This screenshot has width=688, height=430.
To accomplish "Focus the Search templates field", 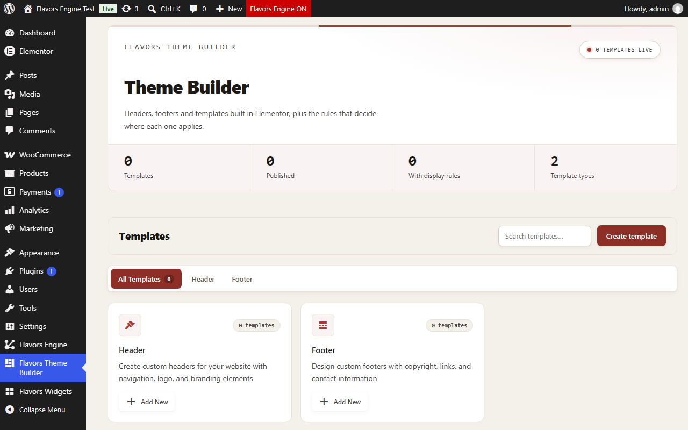I will (x=544, y=236).
